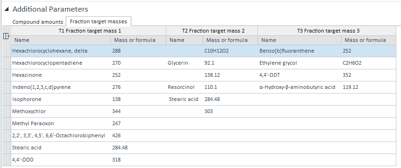Click the T2 Fraction target mass 2 header
The width and height of the screenshot is (401, 168).
(x=212, y=31)
